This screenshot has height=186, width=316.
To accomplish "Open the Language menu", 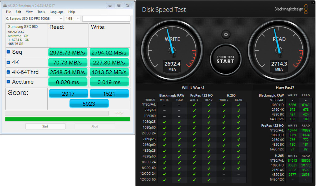I will pyautogui.click(x=56, y=12).
